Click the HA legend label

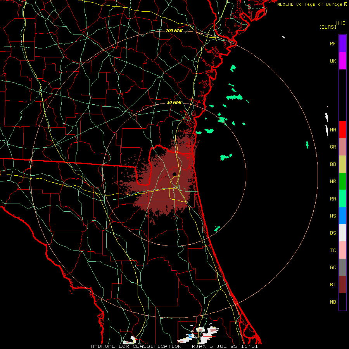333,130
